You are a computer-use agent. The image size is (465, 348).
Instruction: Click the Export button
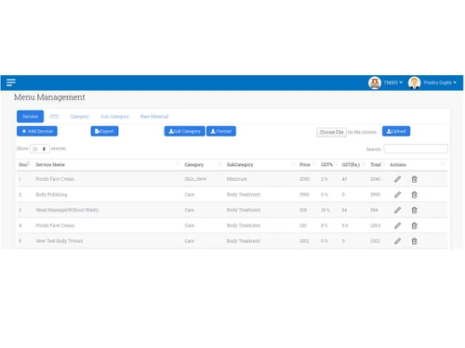[104, 131]
